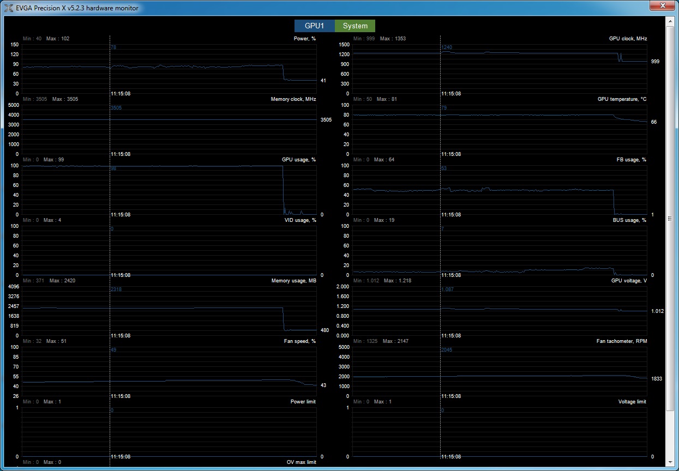Viewport: 679px width, 471px height.
Task: Click the "Memory usage, MB" graph title
Action: click(293, 281)
